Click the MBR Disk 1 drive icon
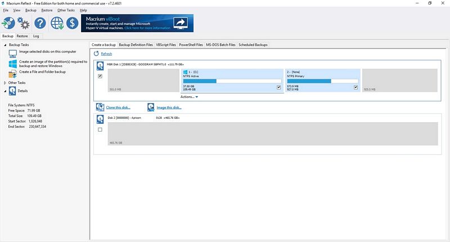The width and height of the screenshot is (450, 242). tap(100, 66)
